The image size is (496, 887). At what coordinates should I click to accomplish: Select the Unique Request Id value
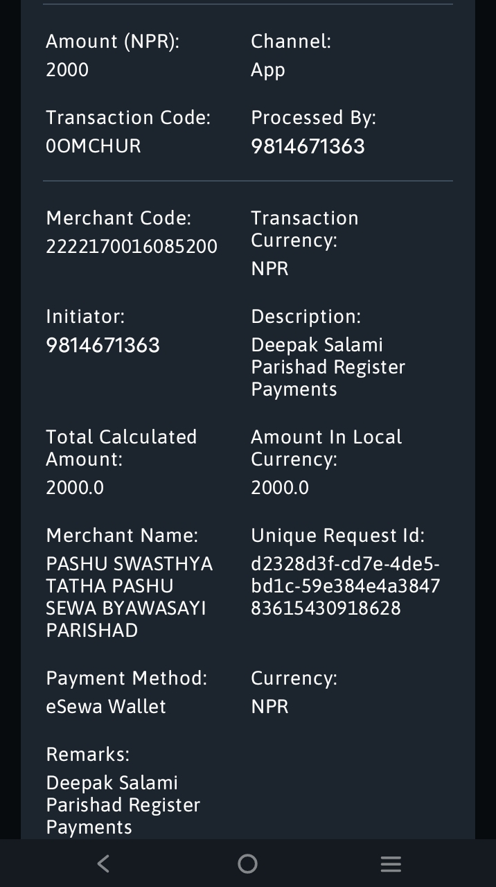[346, 586]
